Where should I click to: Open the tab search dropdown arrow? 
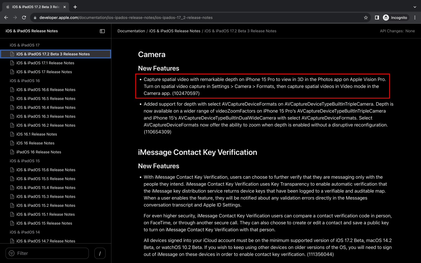coord(415,7)
